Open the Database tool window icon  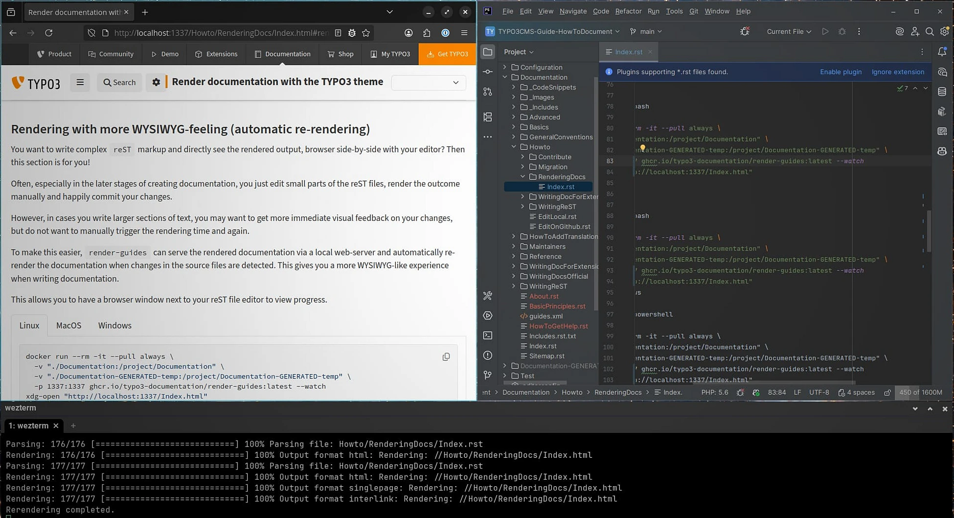(942, 92)
